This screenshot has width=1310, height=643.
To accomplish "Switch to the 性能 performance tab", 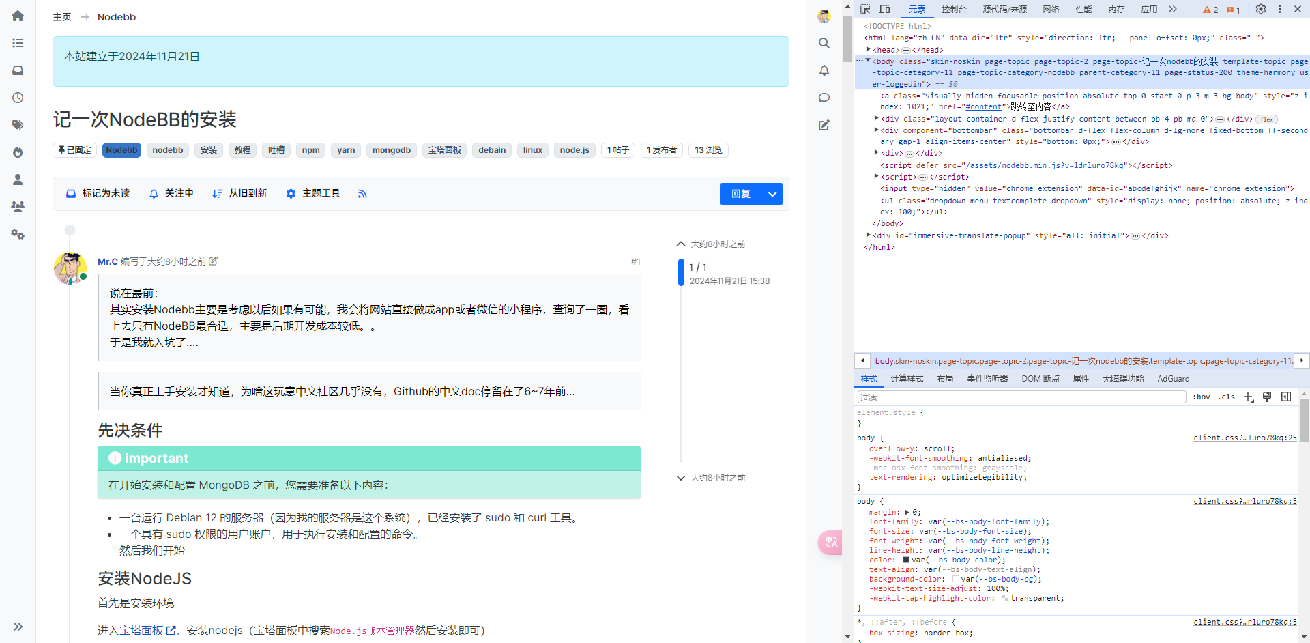I will click(x=1083, y=10).
